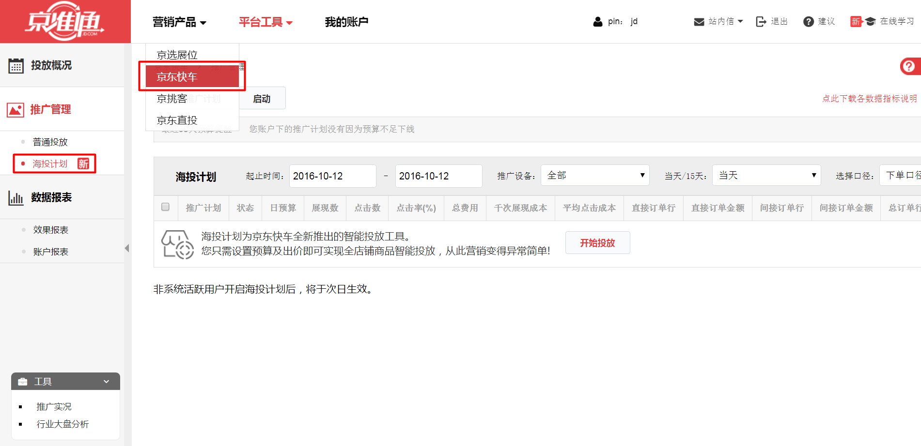Open the 平台工具 dropdown menu

point(265,22)
